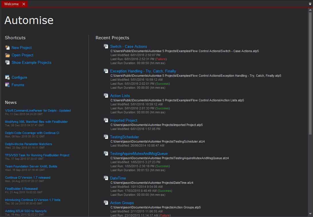The width and height of the screenshot is (313, 217).
Task: Open the Action Groups project
Action: click(122, 203)
